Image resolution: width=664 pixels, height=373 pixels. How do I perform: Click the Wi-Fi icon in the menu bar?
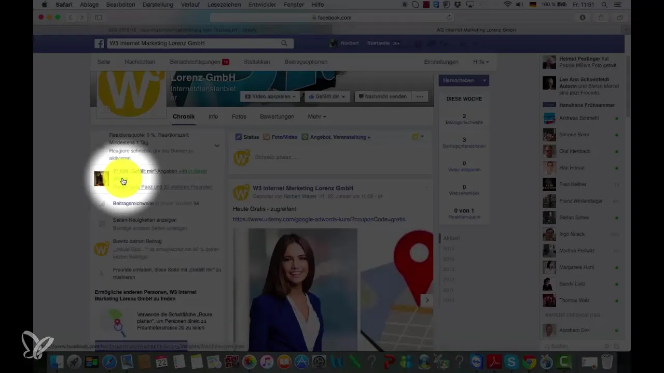click(x=507, y=5)
